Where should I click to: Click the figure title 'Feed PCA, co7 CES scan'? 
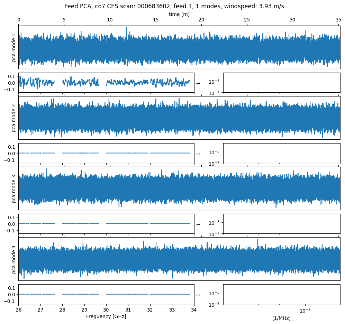tap(174, 7)
